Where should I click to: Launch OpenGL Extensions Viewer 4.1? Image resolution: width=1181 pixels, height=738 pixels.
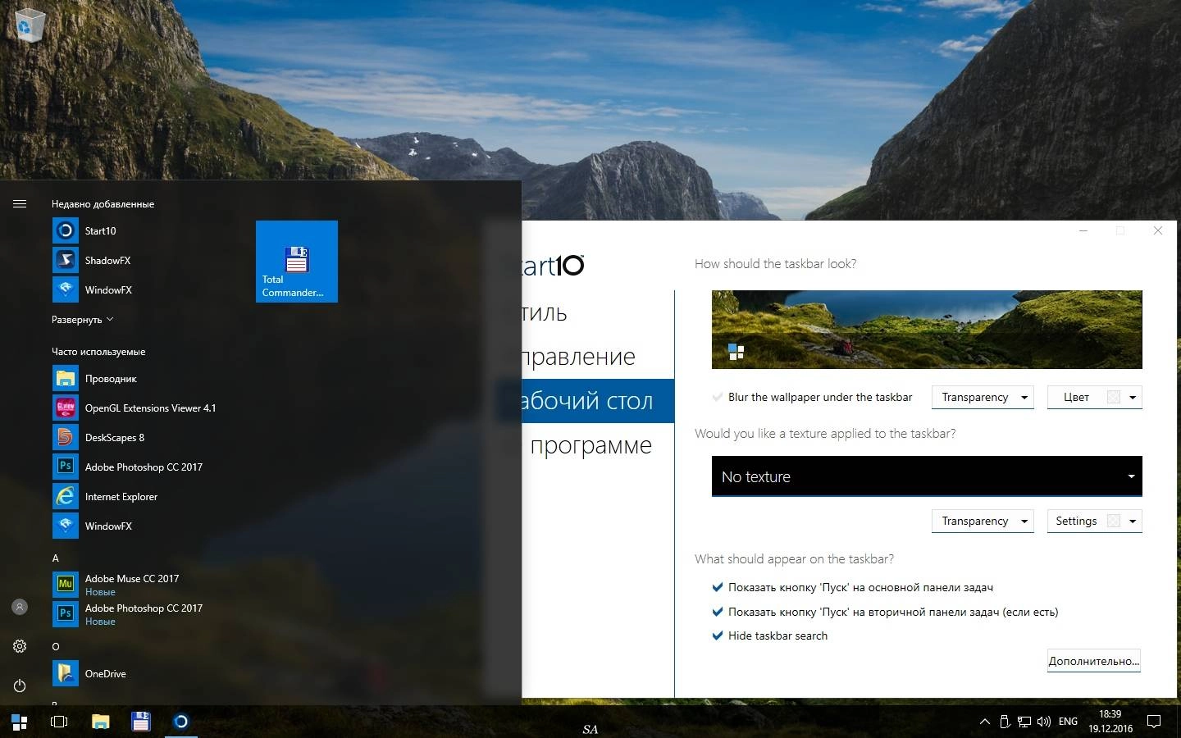pos(135,408)
